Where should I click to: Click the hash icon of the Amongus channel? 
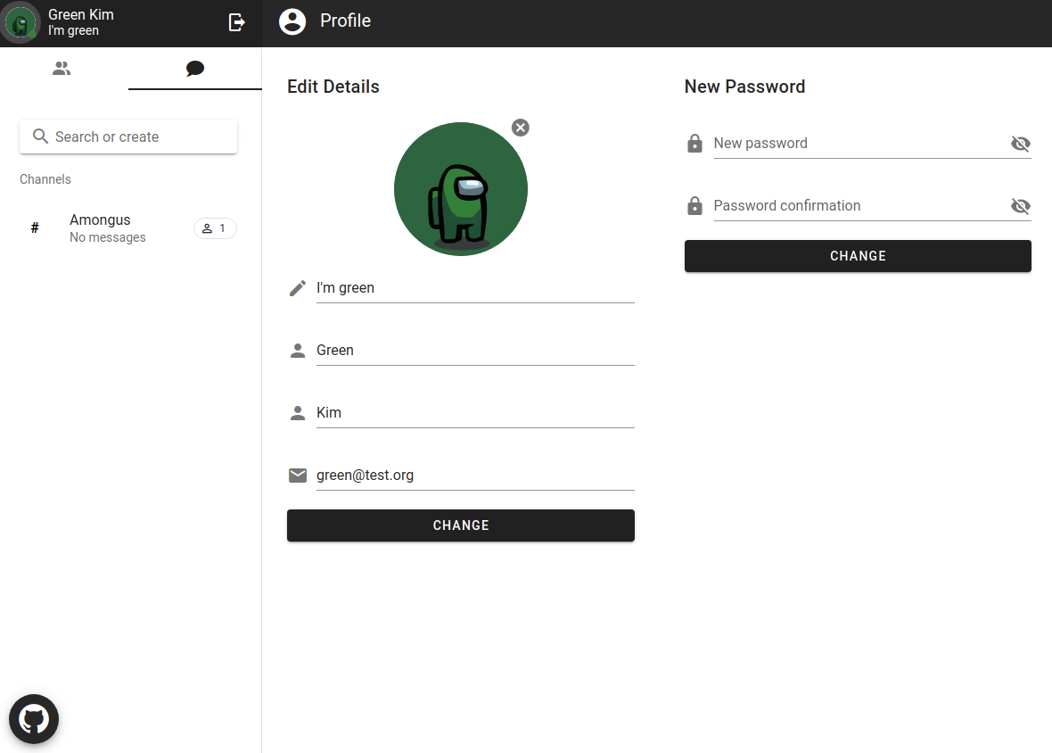(x=35, y=228)
